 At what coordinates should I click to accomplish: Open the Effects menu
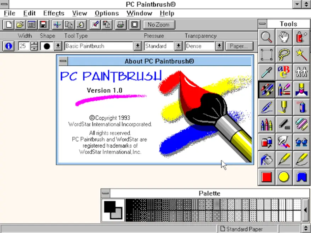point(54,13)
